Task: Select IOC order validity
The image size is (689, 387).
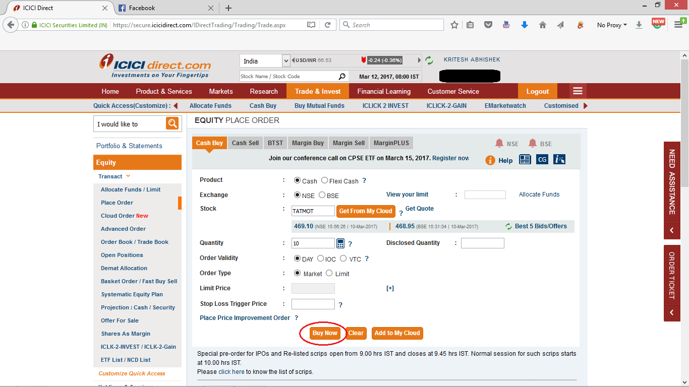Action: click(x=320, y=259)
